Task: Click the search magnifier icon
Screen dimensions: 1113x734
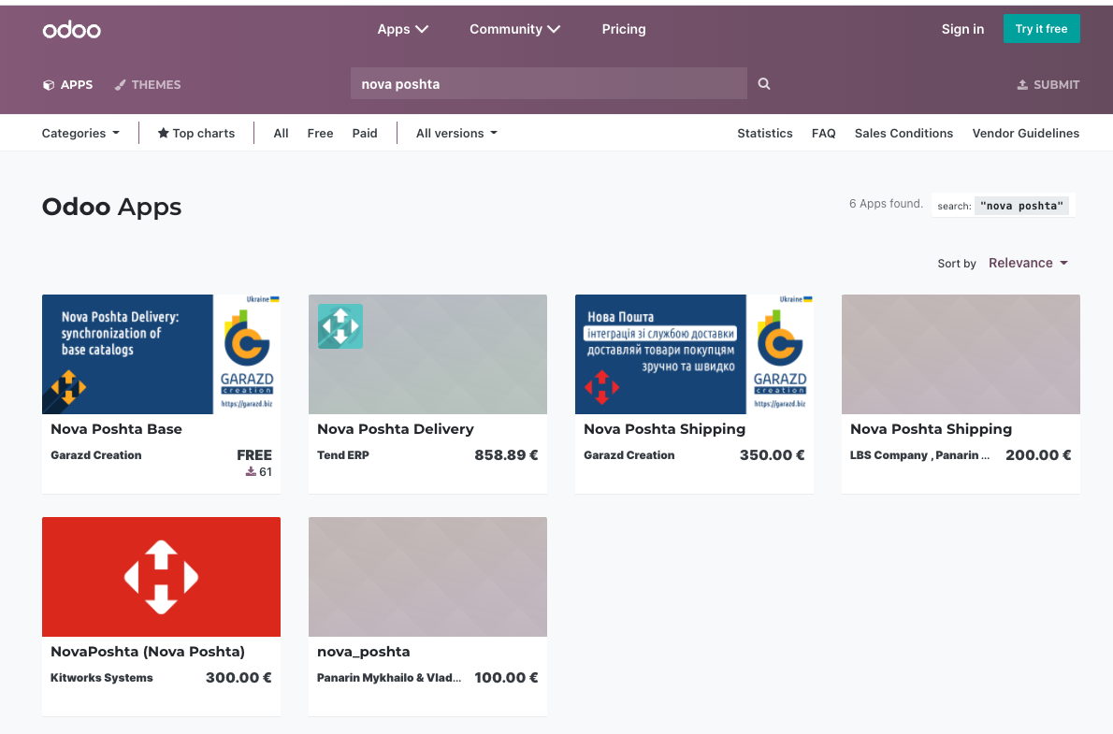Action: point(764,84)
